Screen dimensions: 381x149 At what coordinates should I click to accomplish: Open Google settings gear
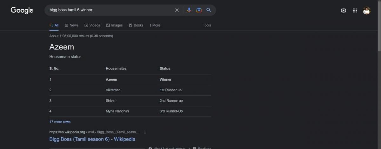click(343, 10)
